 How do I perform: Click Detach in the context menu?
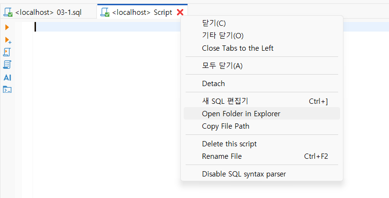pos(213,83)
